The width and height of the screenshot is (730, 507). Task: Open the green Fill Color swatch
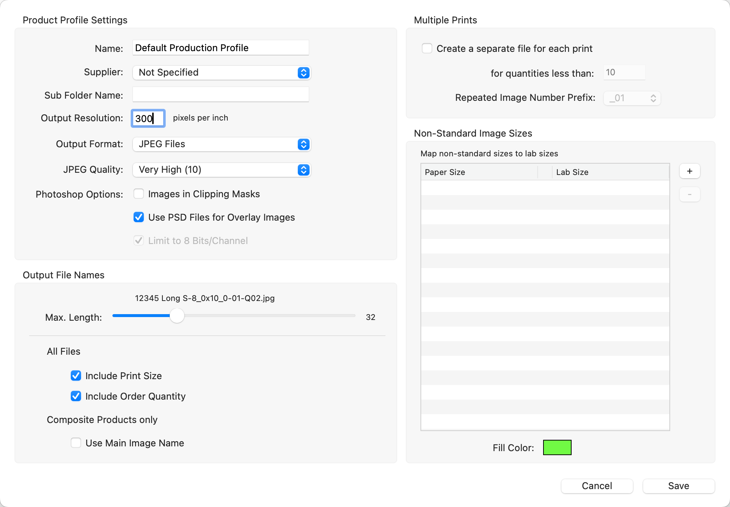[x=557, y=447]
